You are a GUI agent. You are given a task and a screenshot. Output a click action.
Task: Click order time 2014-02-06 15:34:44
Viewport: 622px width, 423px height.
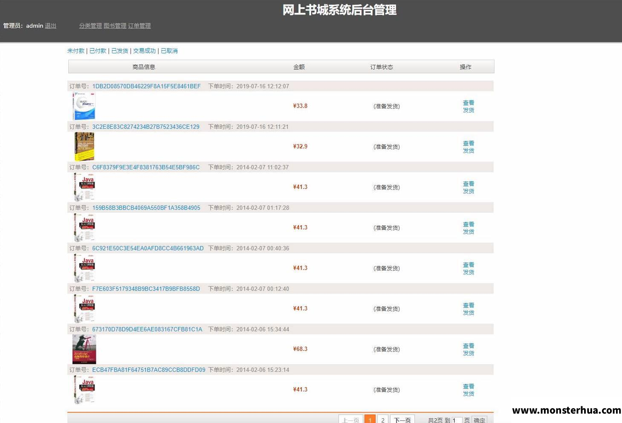(x=263, y=329)
